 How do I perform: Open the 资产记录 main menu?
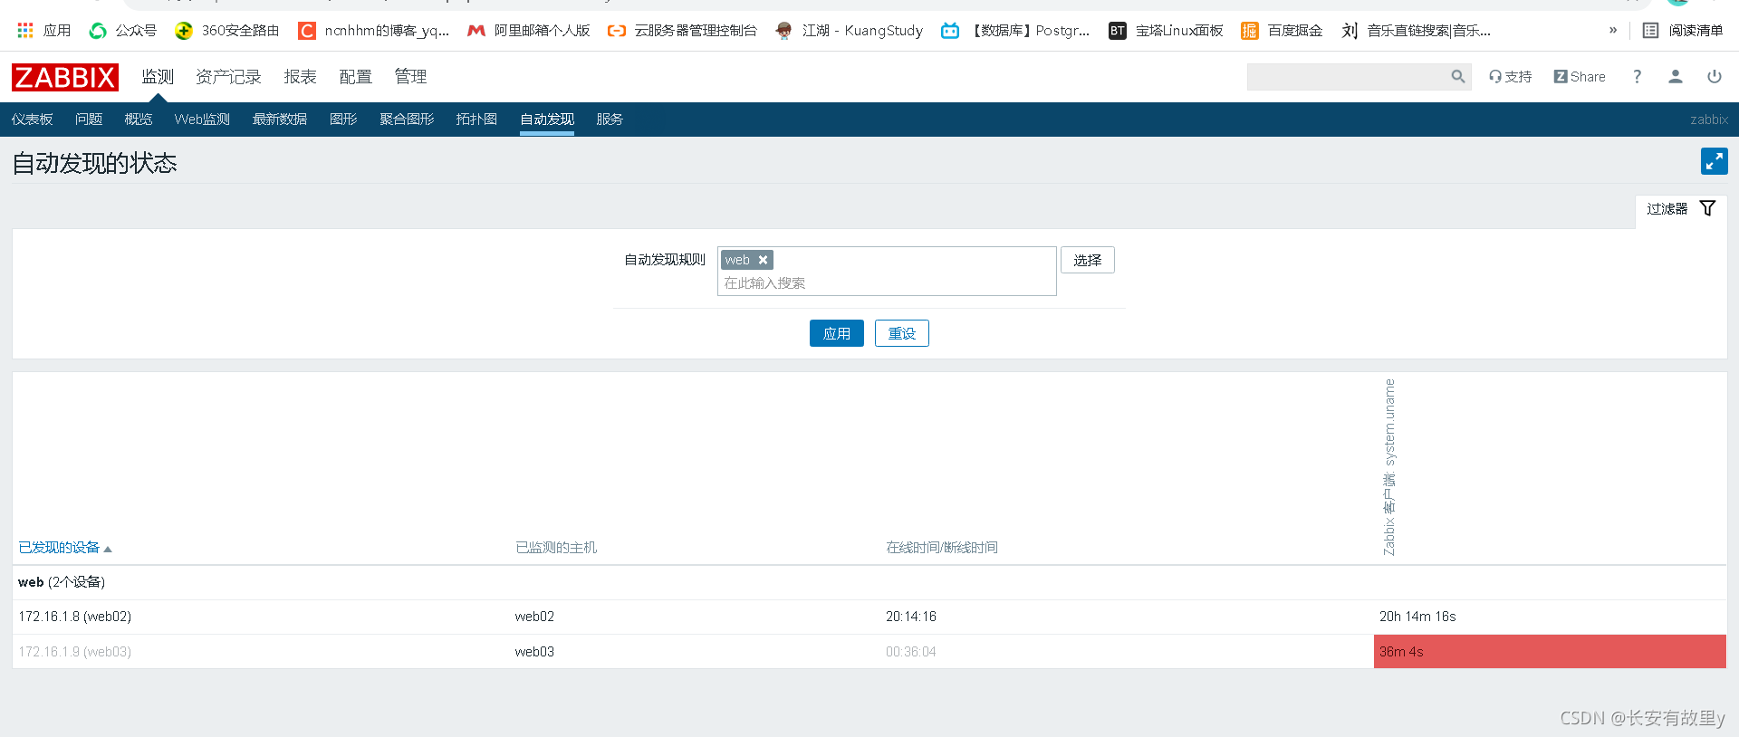tap(228, 77)
